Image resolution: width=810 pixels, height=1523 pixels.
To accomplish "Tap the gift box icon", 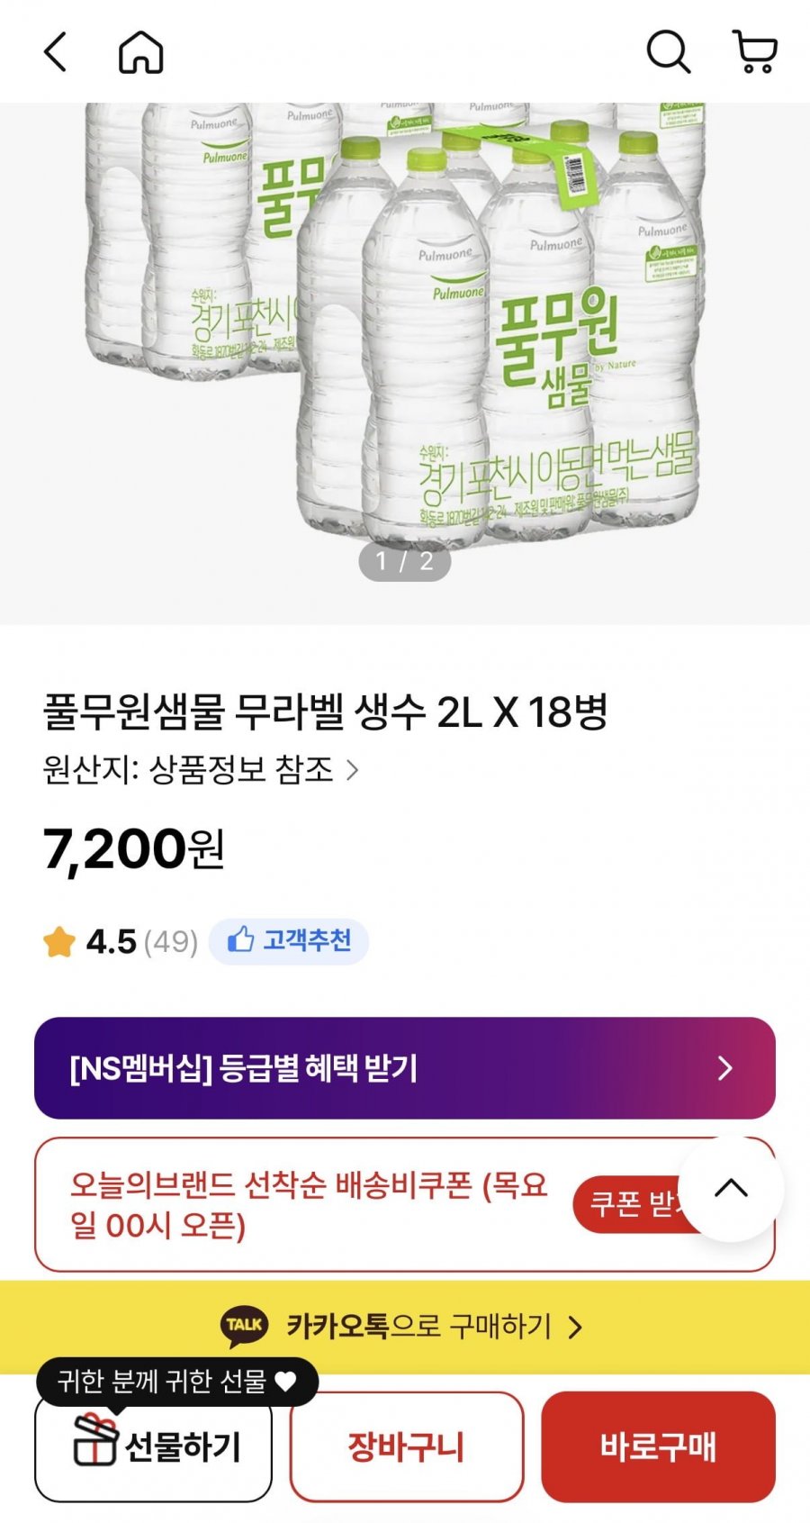I will point(94,1439).
